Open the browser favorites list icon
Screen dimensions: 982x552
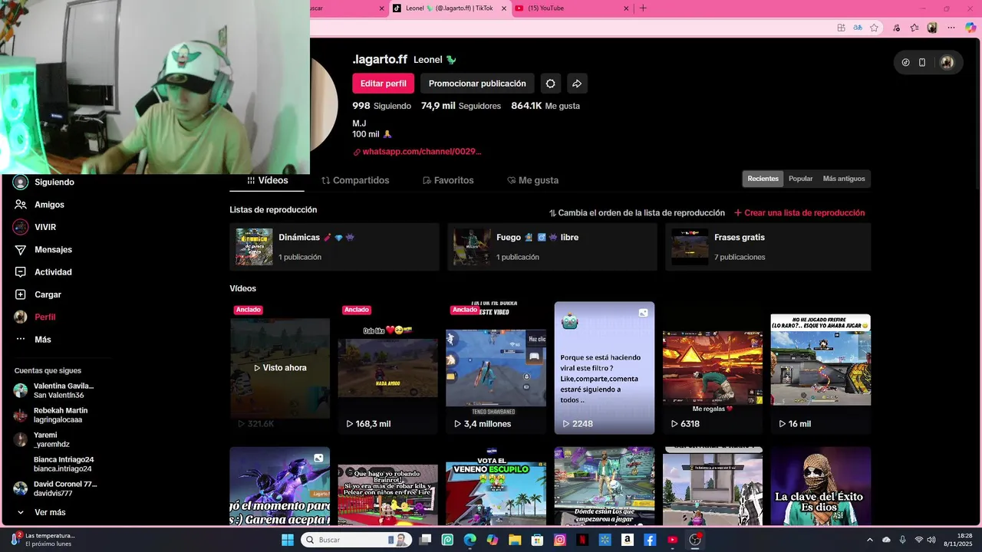coord(914,28)
